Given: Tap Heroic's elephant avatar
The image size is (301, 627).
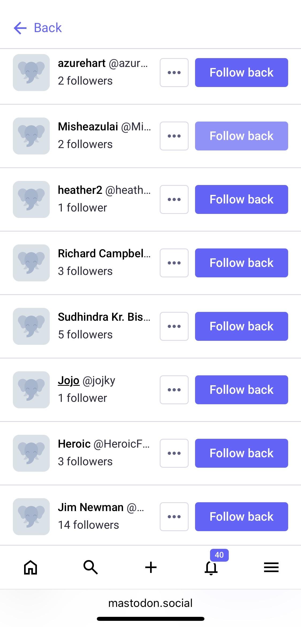Looking at the screenshot, I should [31, 453].
